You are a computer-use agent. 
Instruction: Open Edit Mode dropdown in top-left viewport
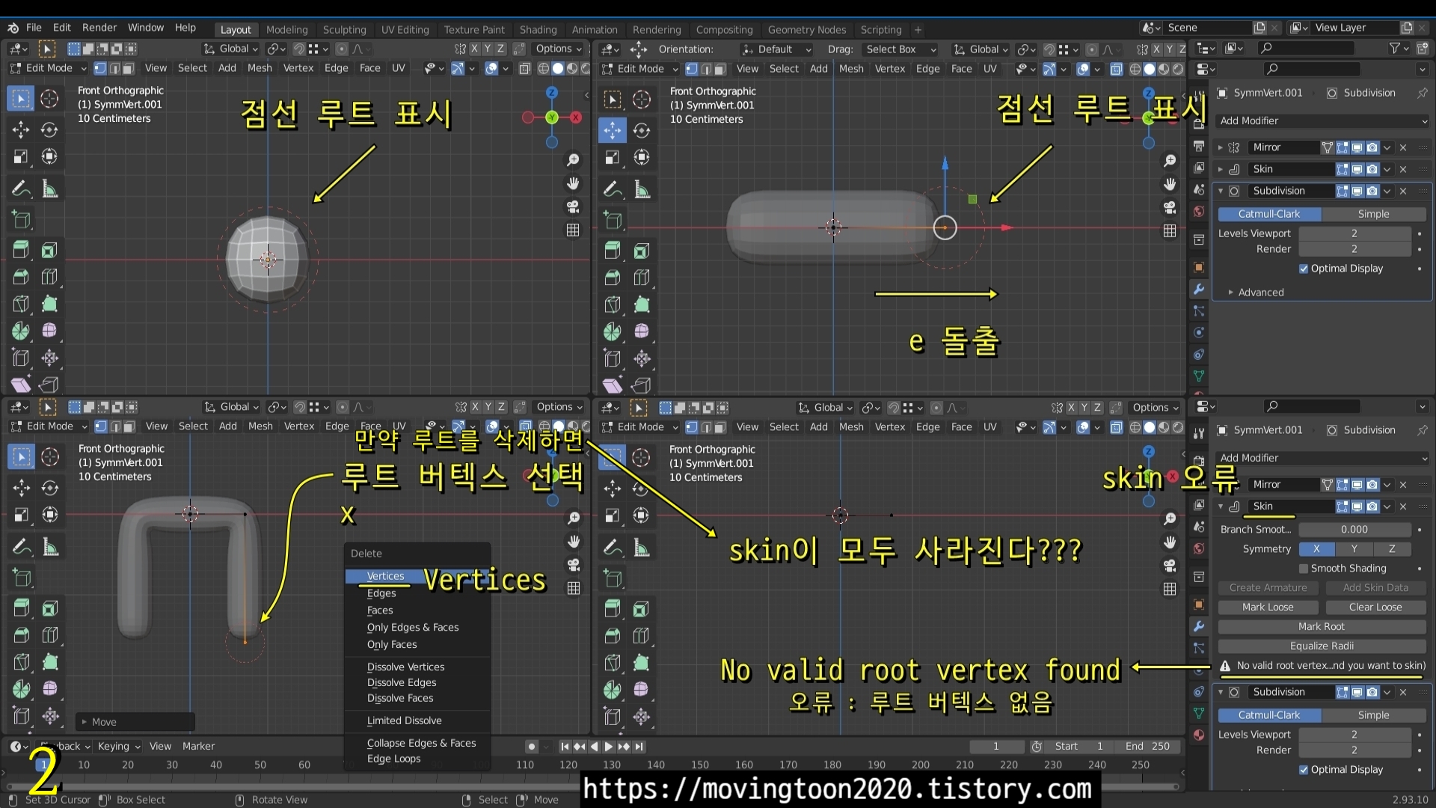tap(48, 68)
